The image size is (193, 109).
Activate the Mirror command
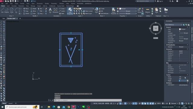tap(33, 11)
